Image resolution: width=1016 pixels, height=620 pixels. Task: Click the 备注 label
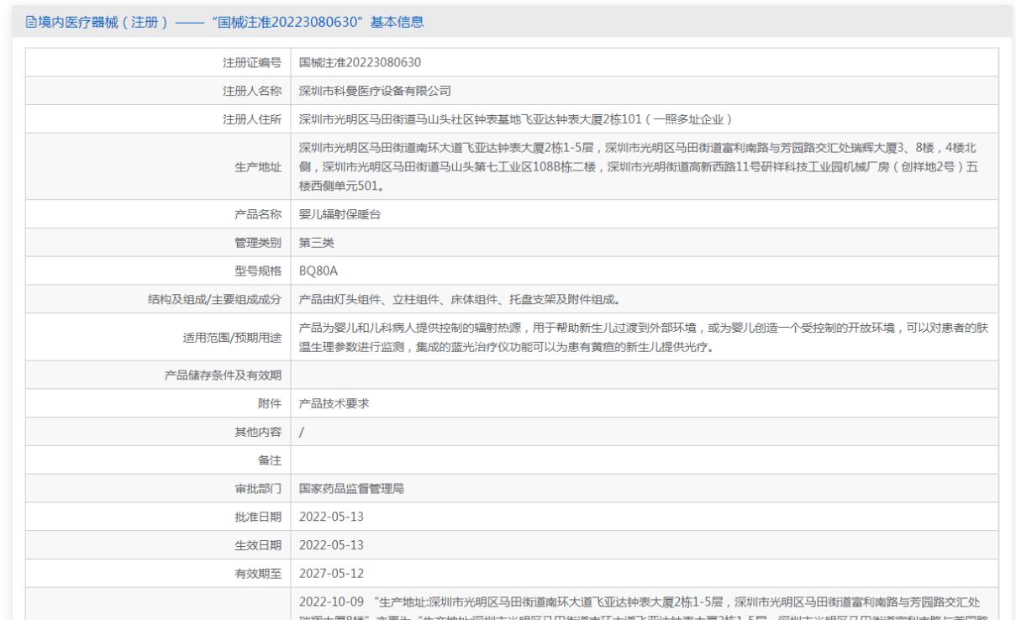[270, 460]
